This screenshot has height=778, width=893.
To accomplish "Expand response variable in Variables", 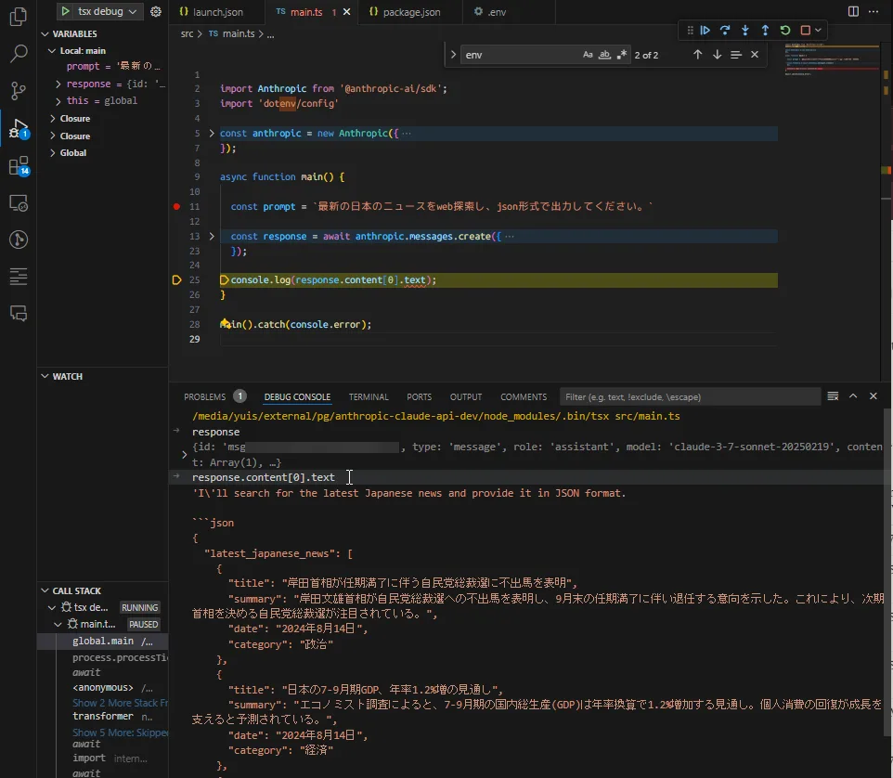I will (x=59, y=84).
